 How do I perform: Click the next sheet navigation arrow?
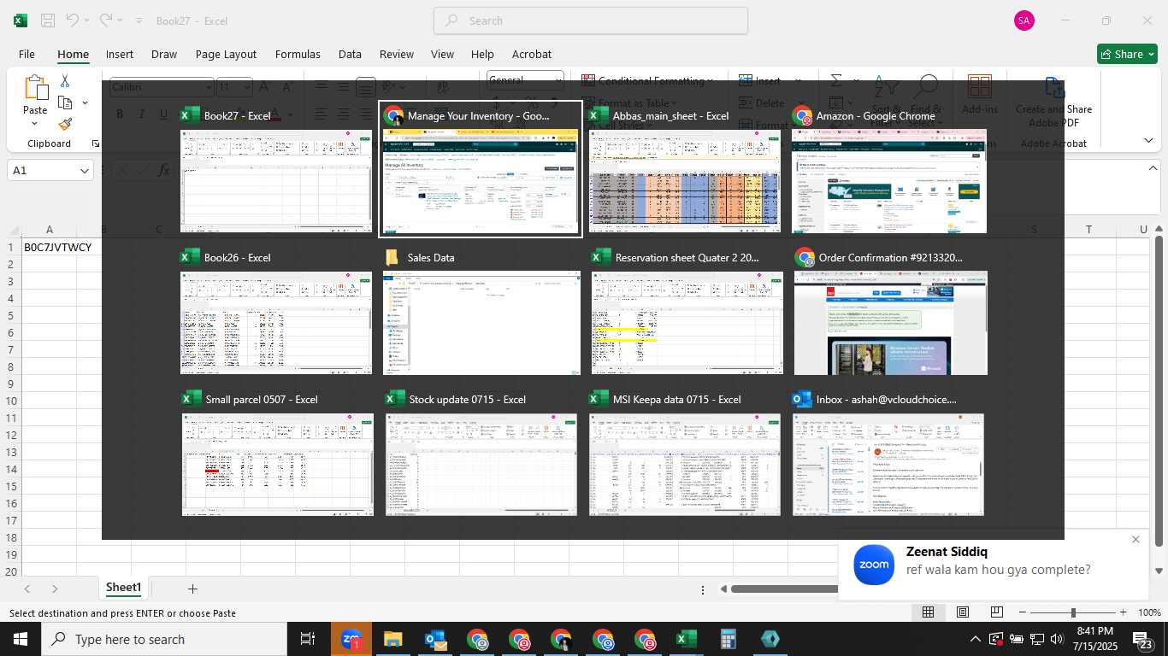tap(55, 589)
